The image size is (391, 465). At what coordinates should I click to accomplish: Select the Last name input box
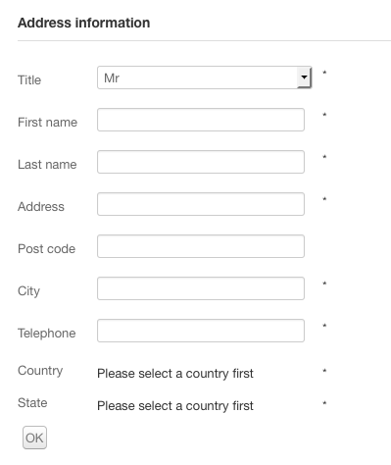[201, 162]
